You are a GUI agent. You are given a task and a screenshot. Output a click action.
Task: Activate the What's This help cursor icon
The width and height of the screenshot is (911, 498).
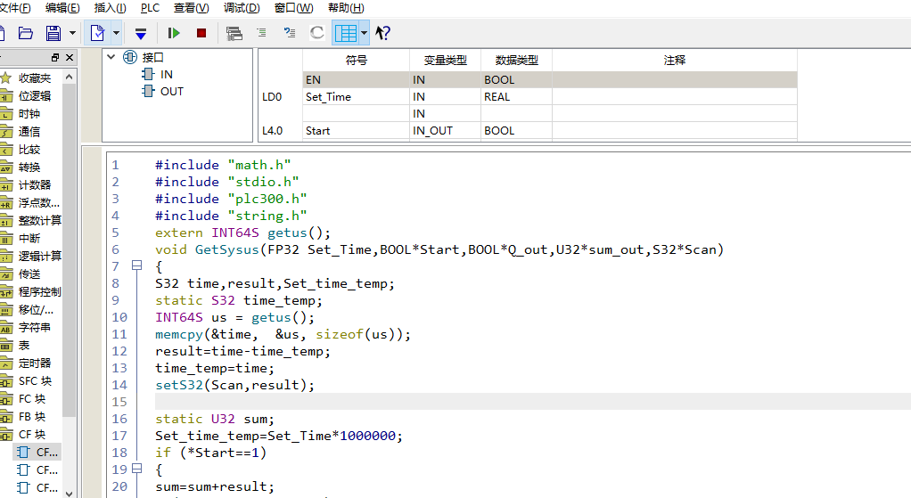382,33
